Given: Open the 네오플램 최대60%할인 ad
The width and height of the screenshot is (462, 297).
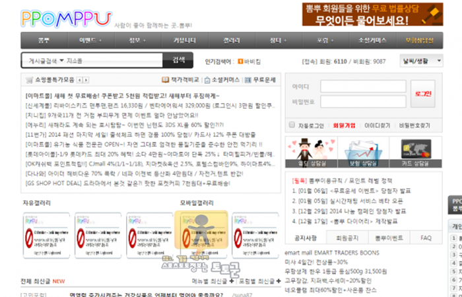Looking at the screenshot, I should coord(330,290).
